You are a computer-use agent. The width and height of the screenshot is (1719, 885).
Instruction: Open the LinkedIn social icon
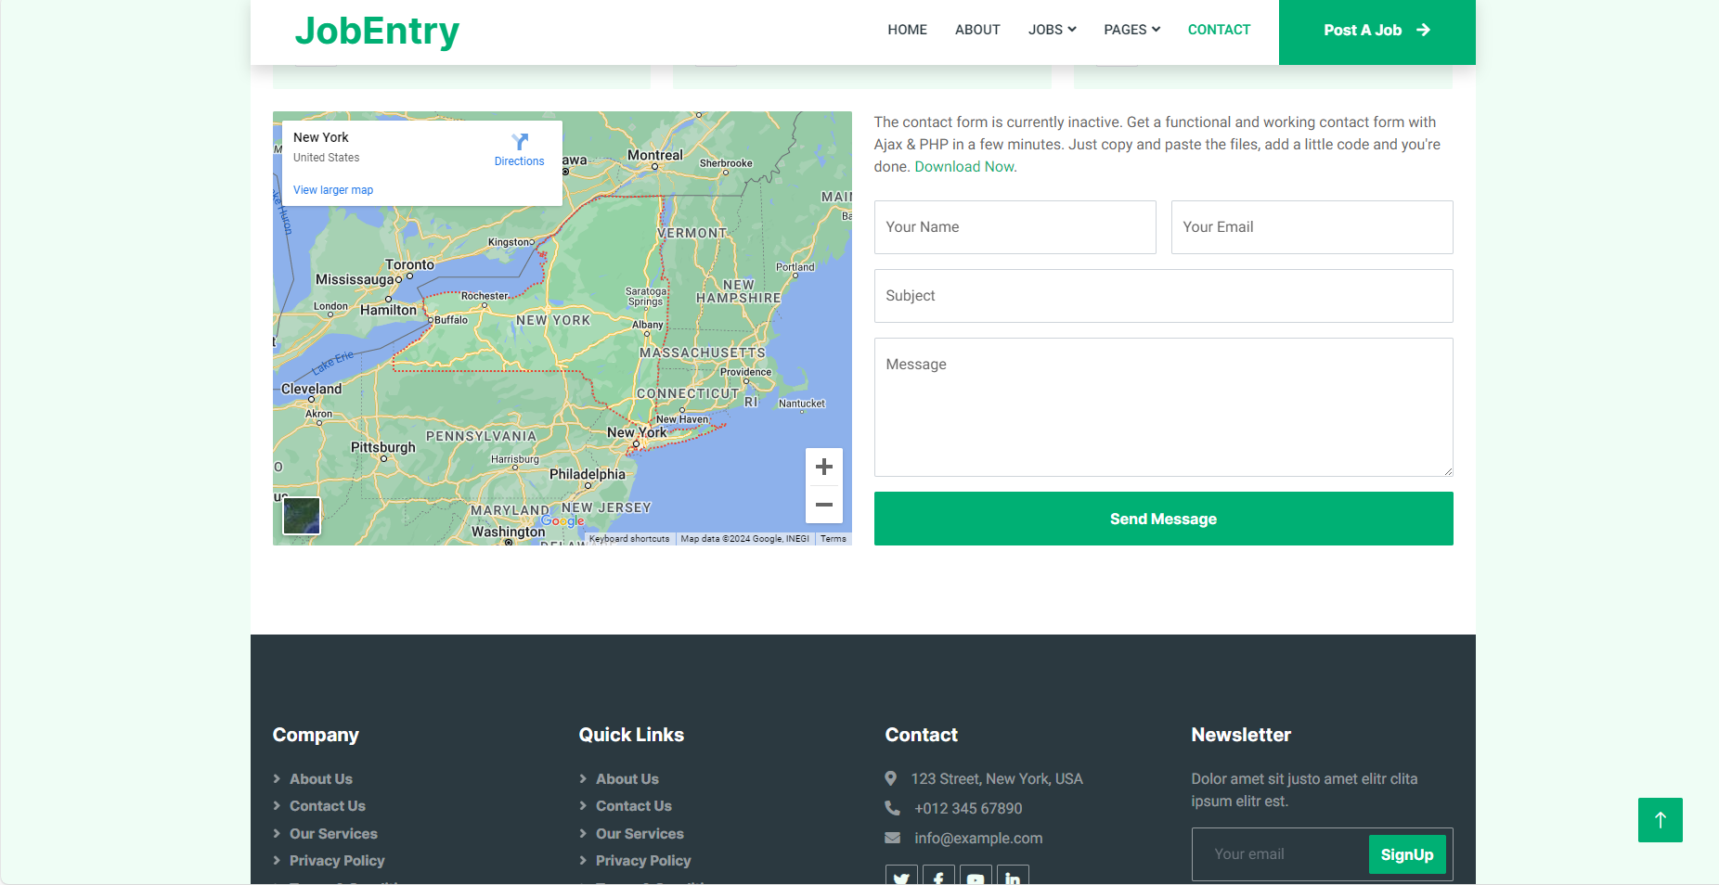pos(1013,877)
